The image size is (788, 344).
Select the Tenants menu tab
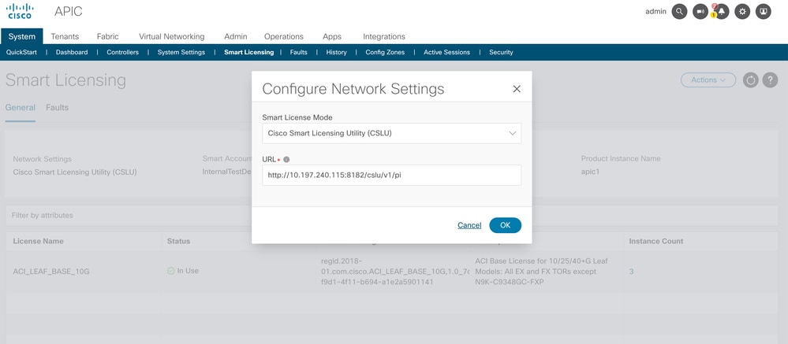coord(65,37)
